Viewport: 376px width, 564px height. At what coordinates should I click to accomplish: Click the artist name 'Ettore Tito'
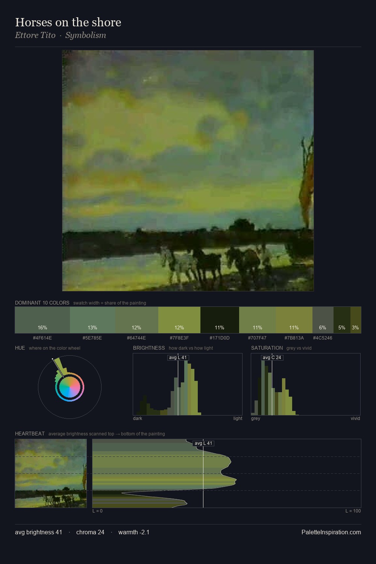(35, 35)
